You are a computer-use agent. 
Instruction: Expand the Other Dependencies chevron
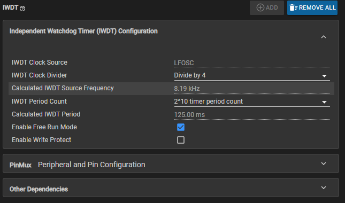[x=324, y=188]
